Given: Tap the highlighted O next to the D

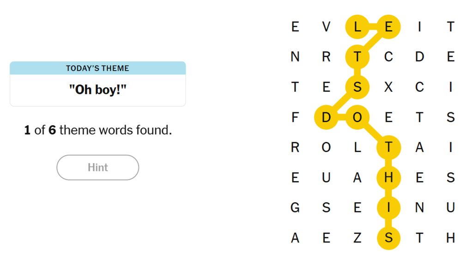Looking at the screenshot, I should 357,117.
